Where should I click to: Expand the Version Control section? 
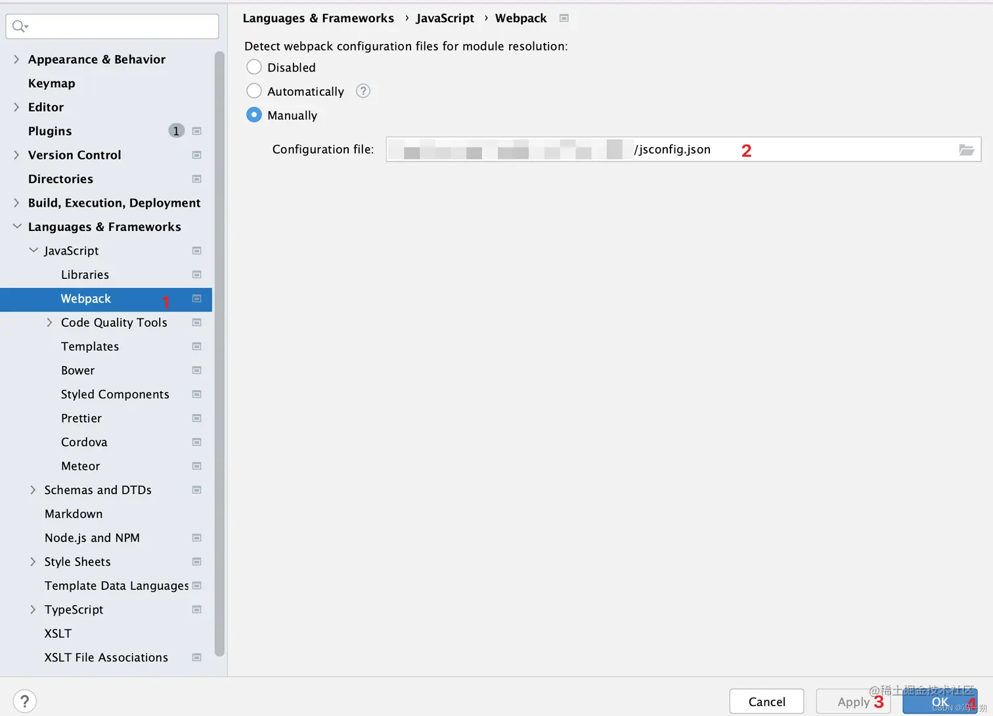pyautogui.click(x=16, y=155)
